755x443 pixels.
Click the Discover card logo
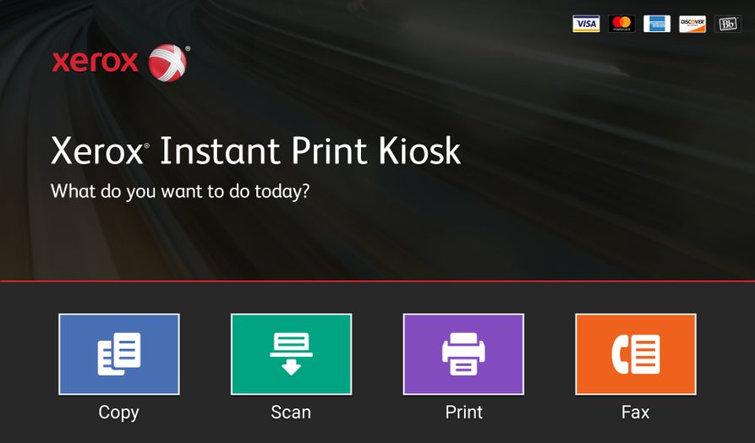(692, 24)
